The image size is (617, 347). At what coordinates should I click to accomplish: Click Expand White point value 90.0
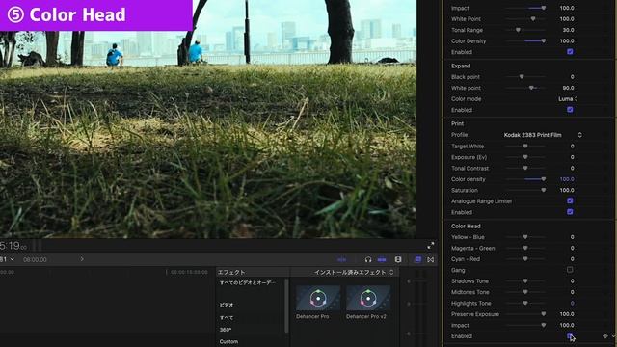pyautogui.click(x=568, y=88)
